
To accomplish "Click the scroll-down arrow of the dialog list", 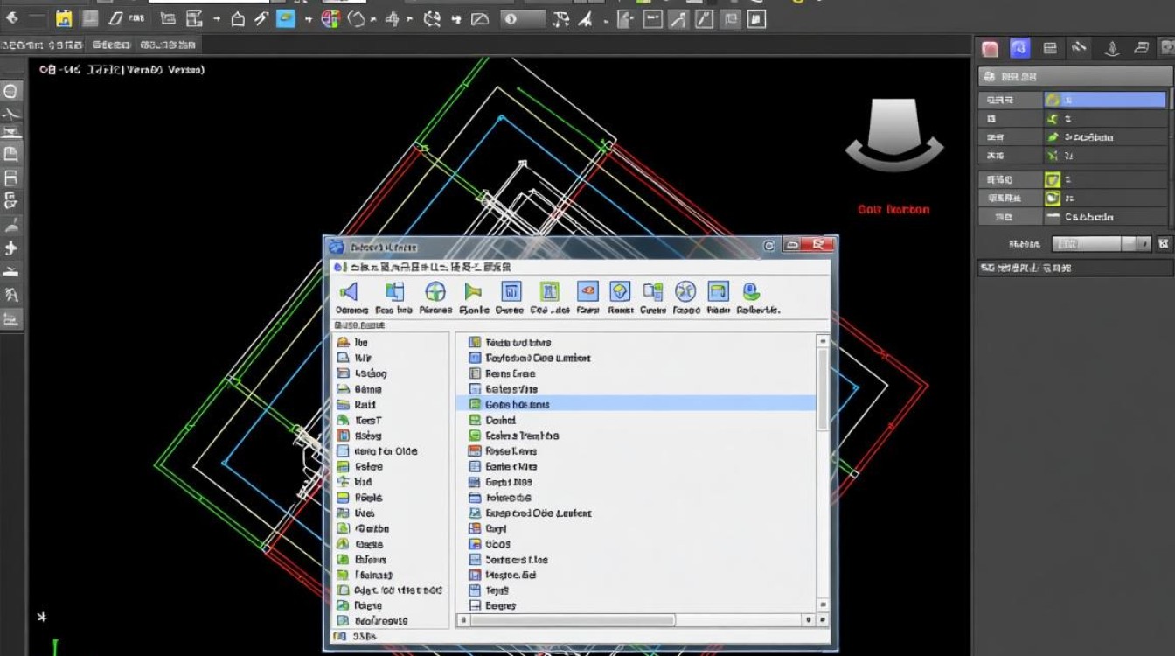I will (822, 604).
